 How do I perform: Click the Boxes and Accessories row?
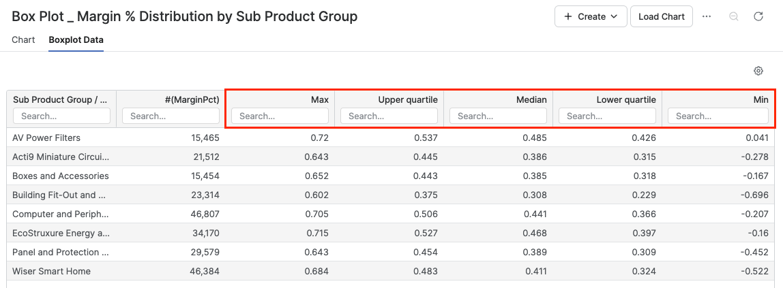tap(60, 176)
